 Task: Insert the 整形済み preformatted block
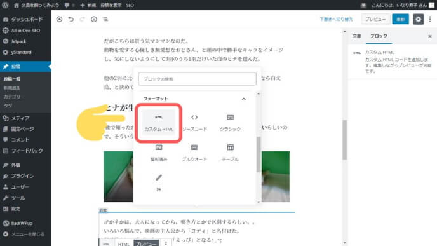(159, 153)
